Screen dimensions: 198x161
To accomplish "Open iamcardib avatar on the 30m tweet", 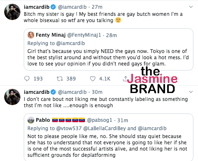I will point(13,97).
